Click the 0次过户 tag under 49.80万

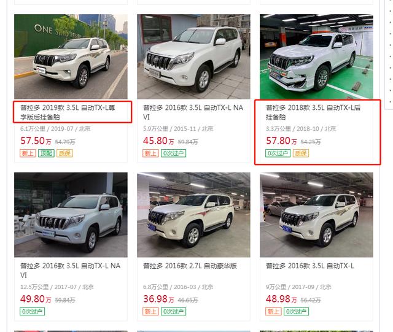point(33,312)
